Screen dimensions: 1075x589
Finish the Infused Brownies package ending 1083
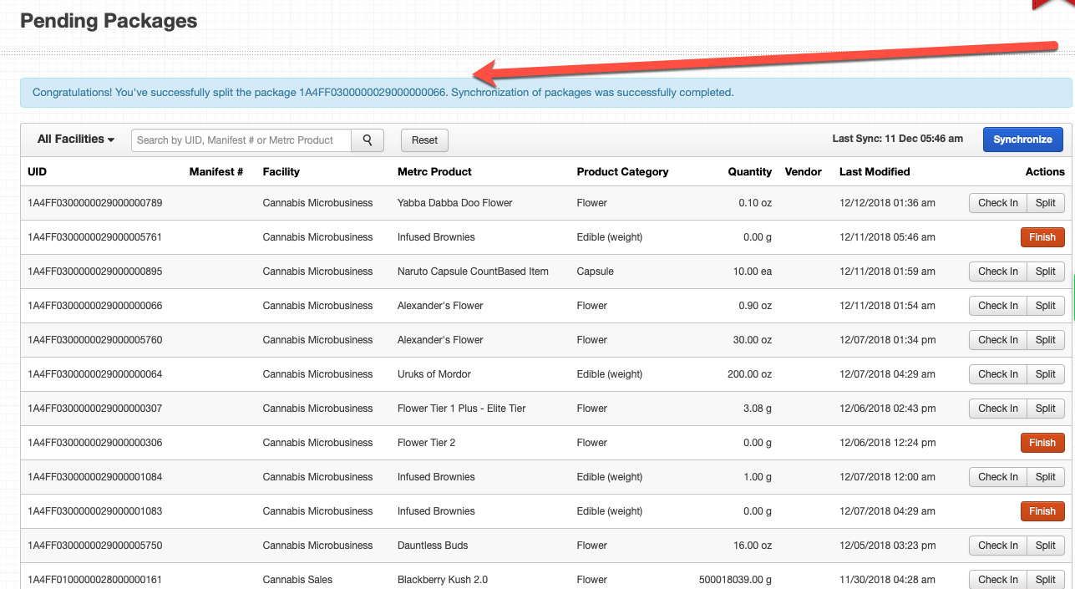(x=1042, y=510)
